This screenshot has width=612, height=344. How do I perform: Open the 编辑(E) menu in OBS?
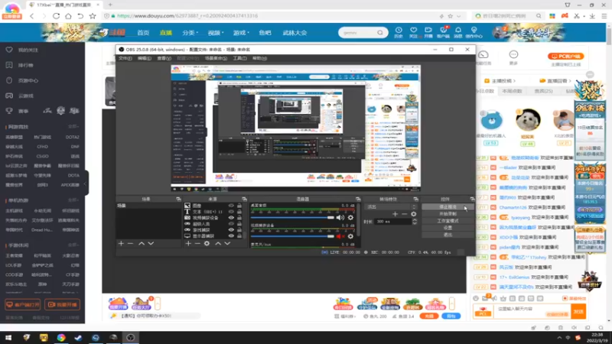[144, 58]
